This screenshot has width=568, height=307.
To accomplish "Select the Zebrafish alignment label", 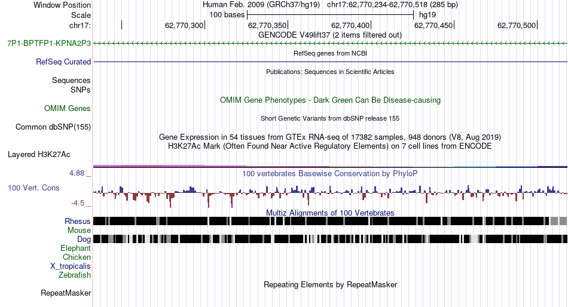I will (75, 275).
